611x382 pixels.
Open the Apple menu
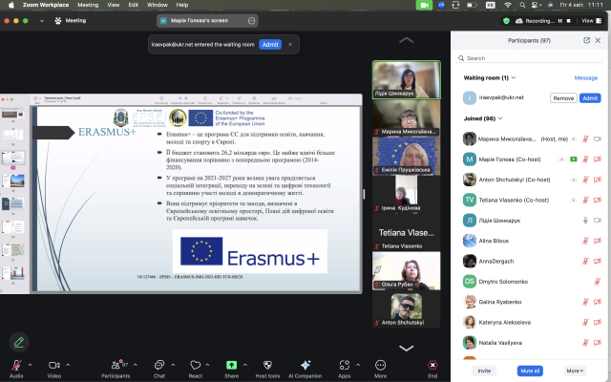point(11,5)
